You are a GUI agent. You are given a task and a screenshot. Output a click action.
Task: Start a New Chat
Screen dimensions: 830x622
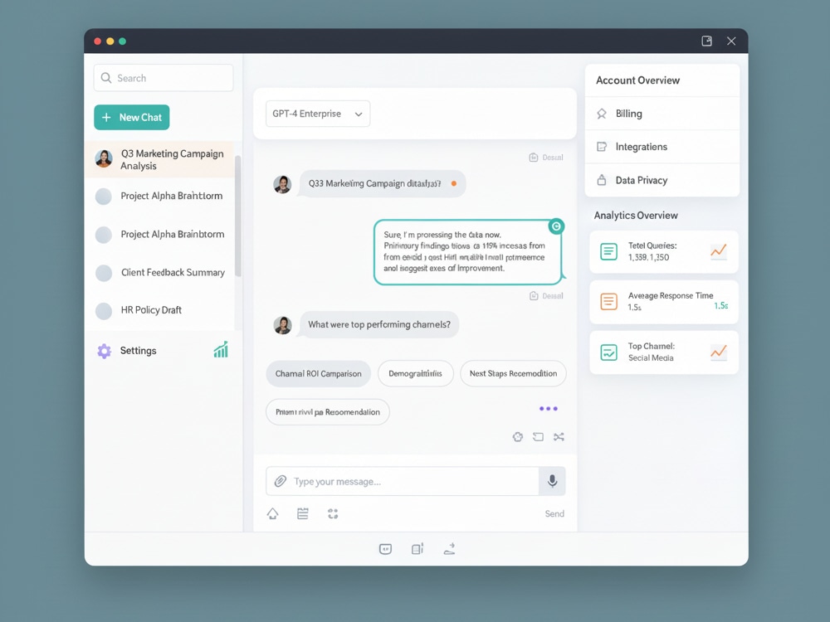pyautogui.click(x=132, y=118)
